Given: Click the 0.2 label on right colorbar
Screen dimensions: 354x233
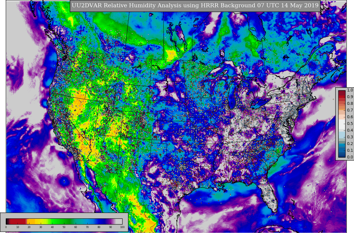Looking at the screenshot, I should click(350, 144).
